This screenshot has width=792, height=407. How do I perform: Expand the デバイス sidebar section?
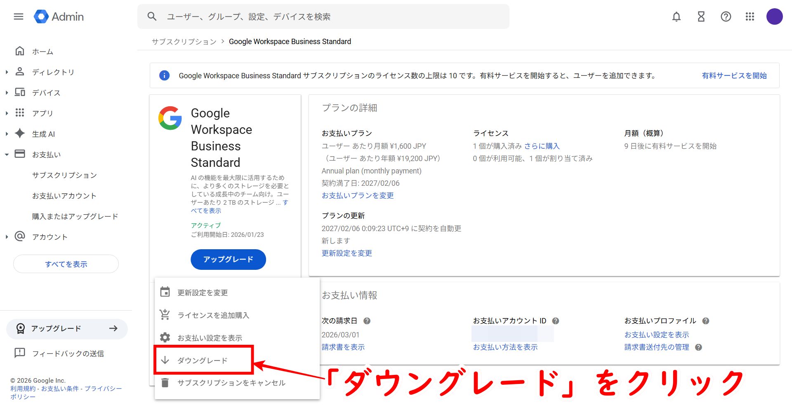[7, 93]
